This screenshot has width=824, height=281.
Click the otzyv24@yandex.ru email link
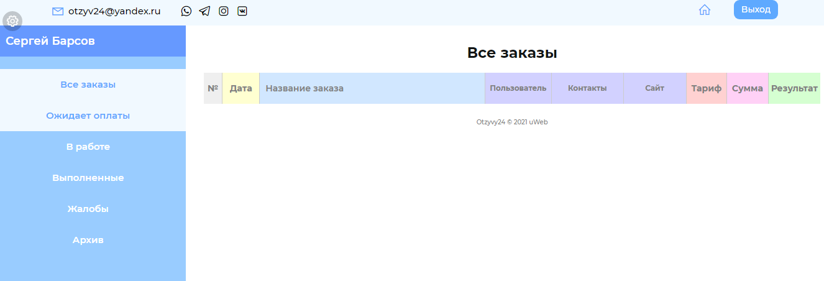(114, 11)
